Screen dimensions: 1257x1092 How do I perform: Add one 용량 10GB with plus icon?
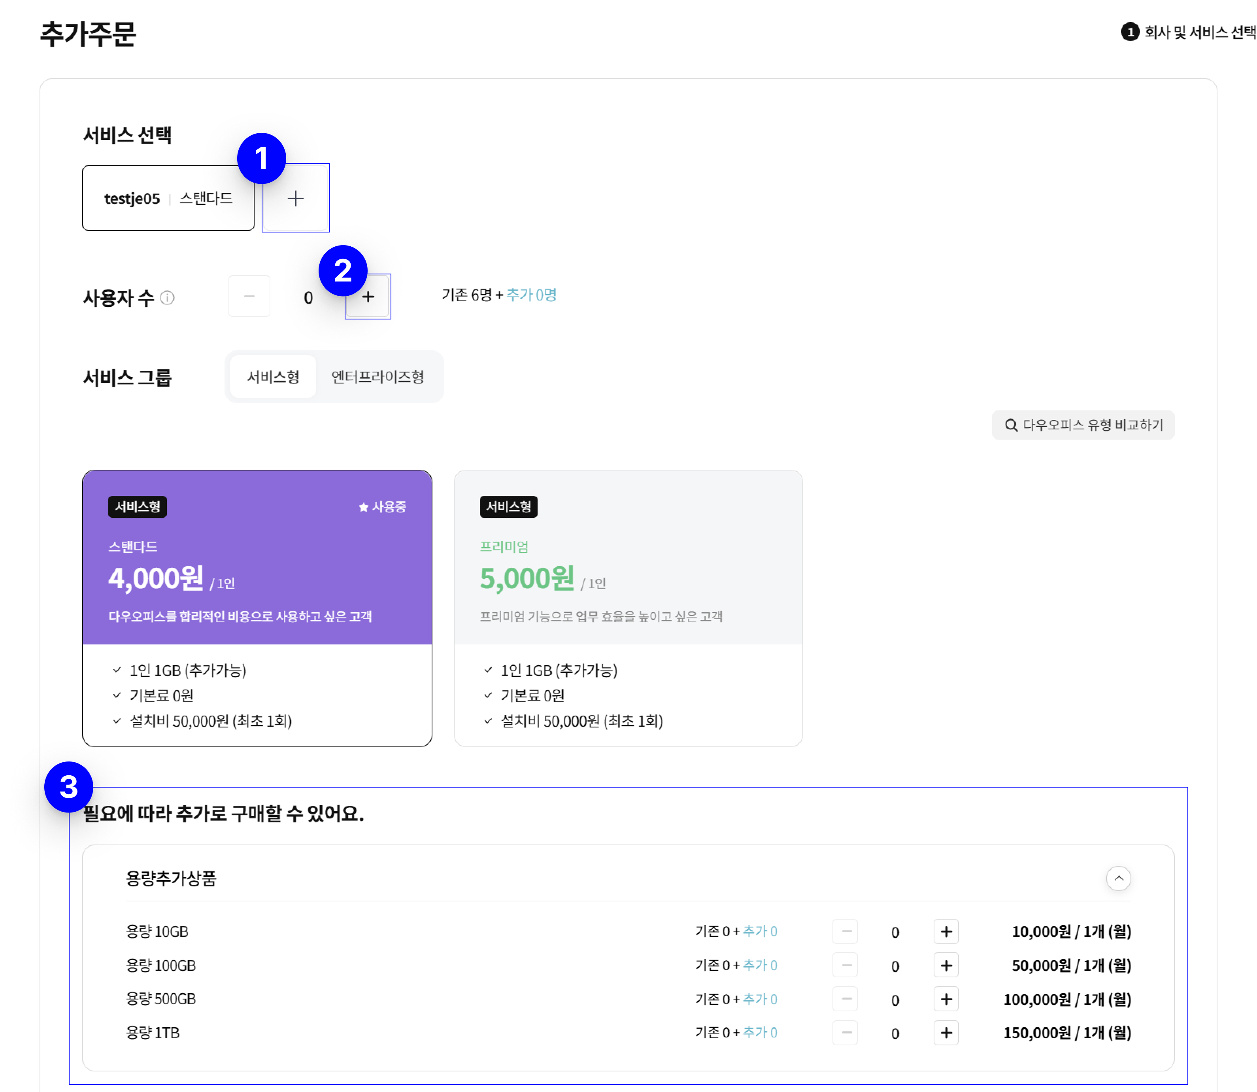pyautogui.click(x=946, y=931)
